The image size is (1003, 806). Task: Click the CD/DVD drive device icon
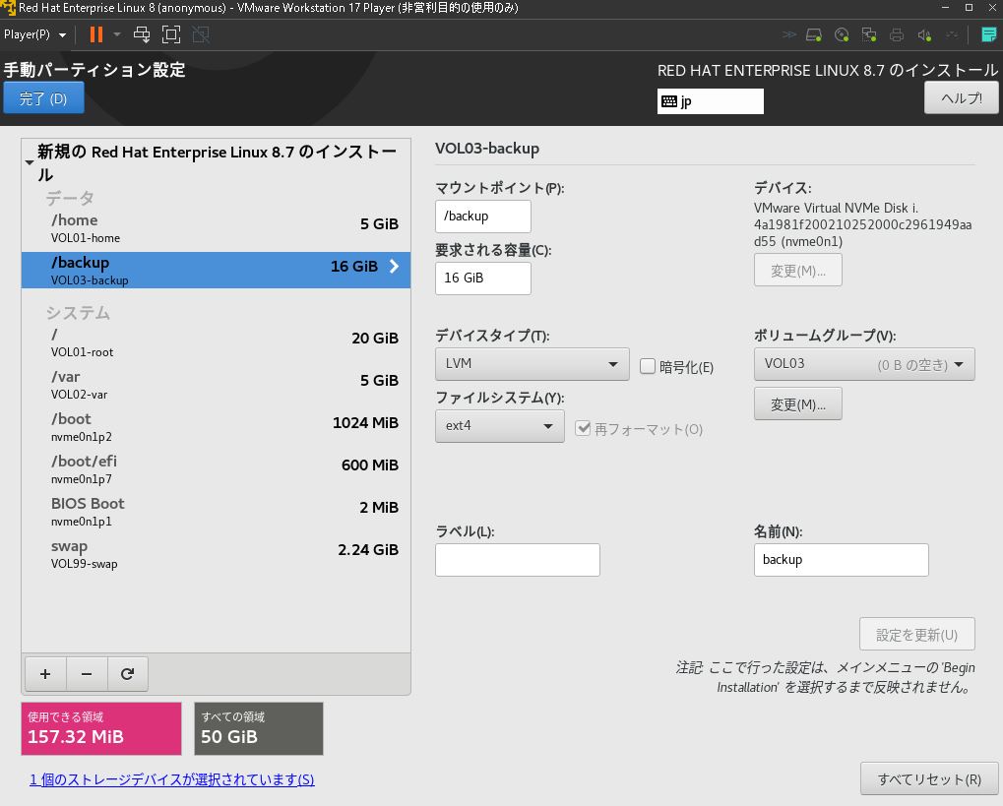[842, 34]
